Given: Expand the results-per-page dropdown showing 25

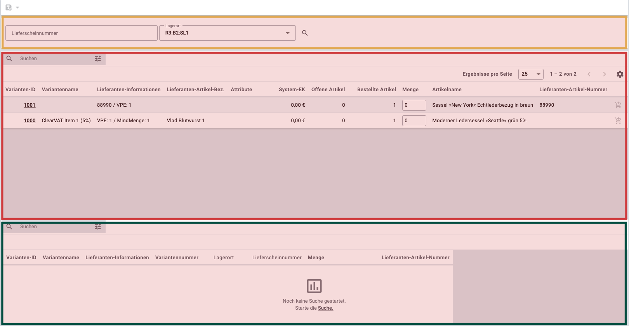Looking at the screenshot, I should (x=530, y=74).
